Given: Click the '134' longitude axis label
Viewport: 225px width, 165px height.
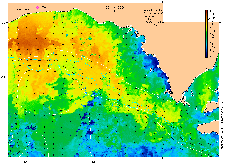Looking at the screenshot, I should click(139, 162).
